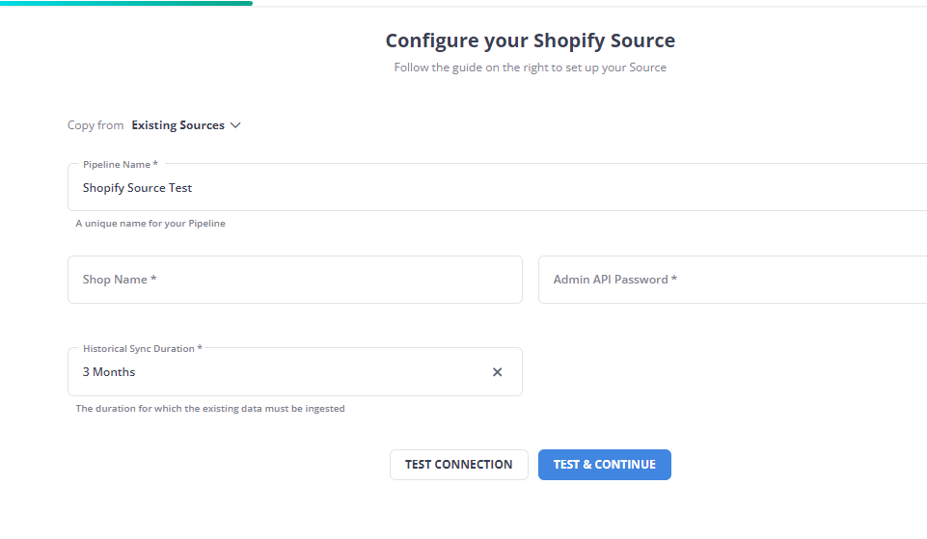Click the 'existing data must be ingested' hint
Screen dimensions: 927x539
210,409
